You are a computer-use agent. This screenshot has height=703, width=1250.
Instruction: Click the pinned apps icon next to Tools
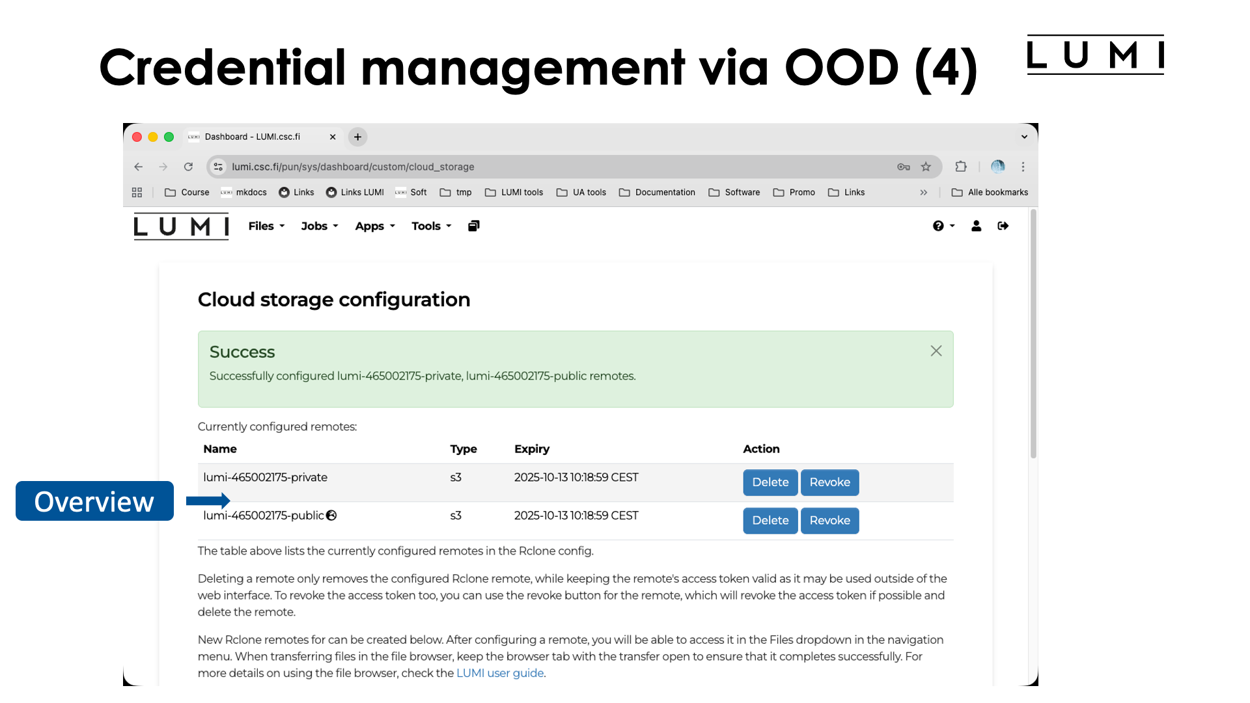tap(473, 226)
